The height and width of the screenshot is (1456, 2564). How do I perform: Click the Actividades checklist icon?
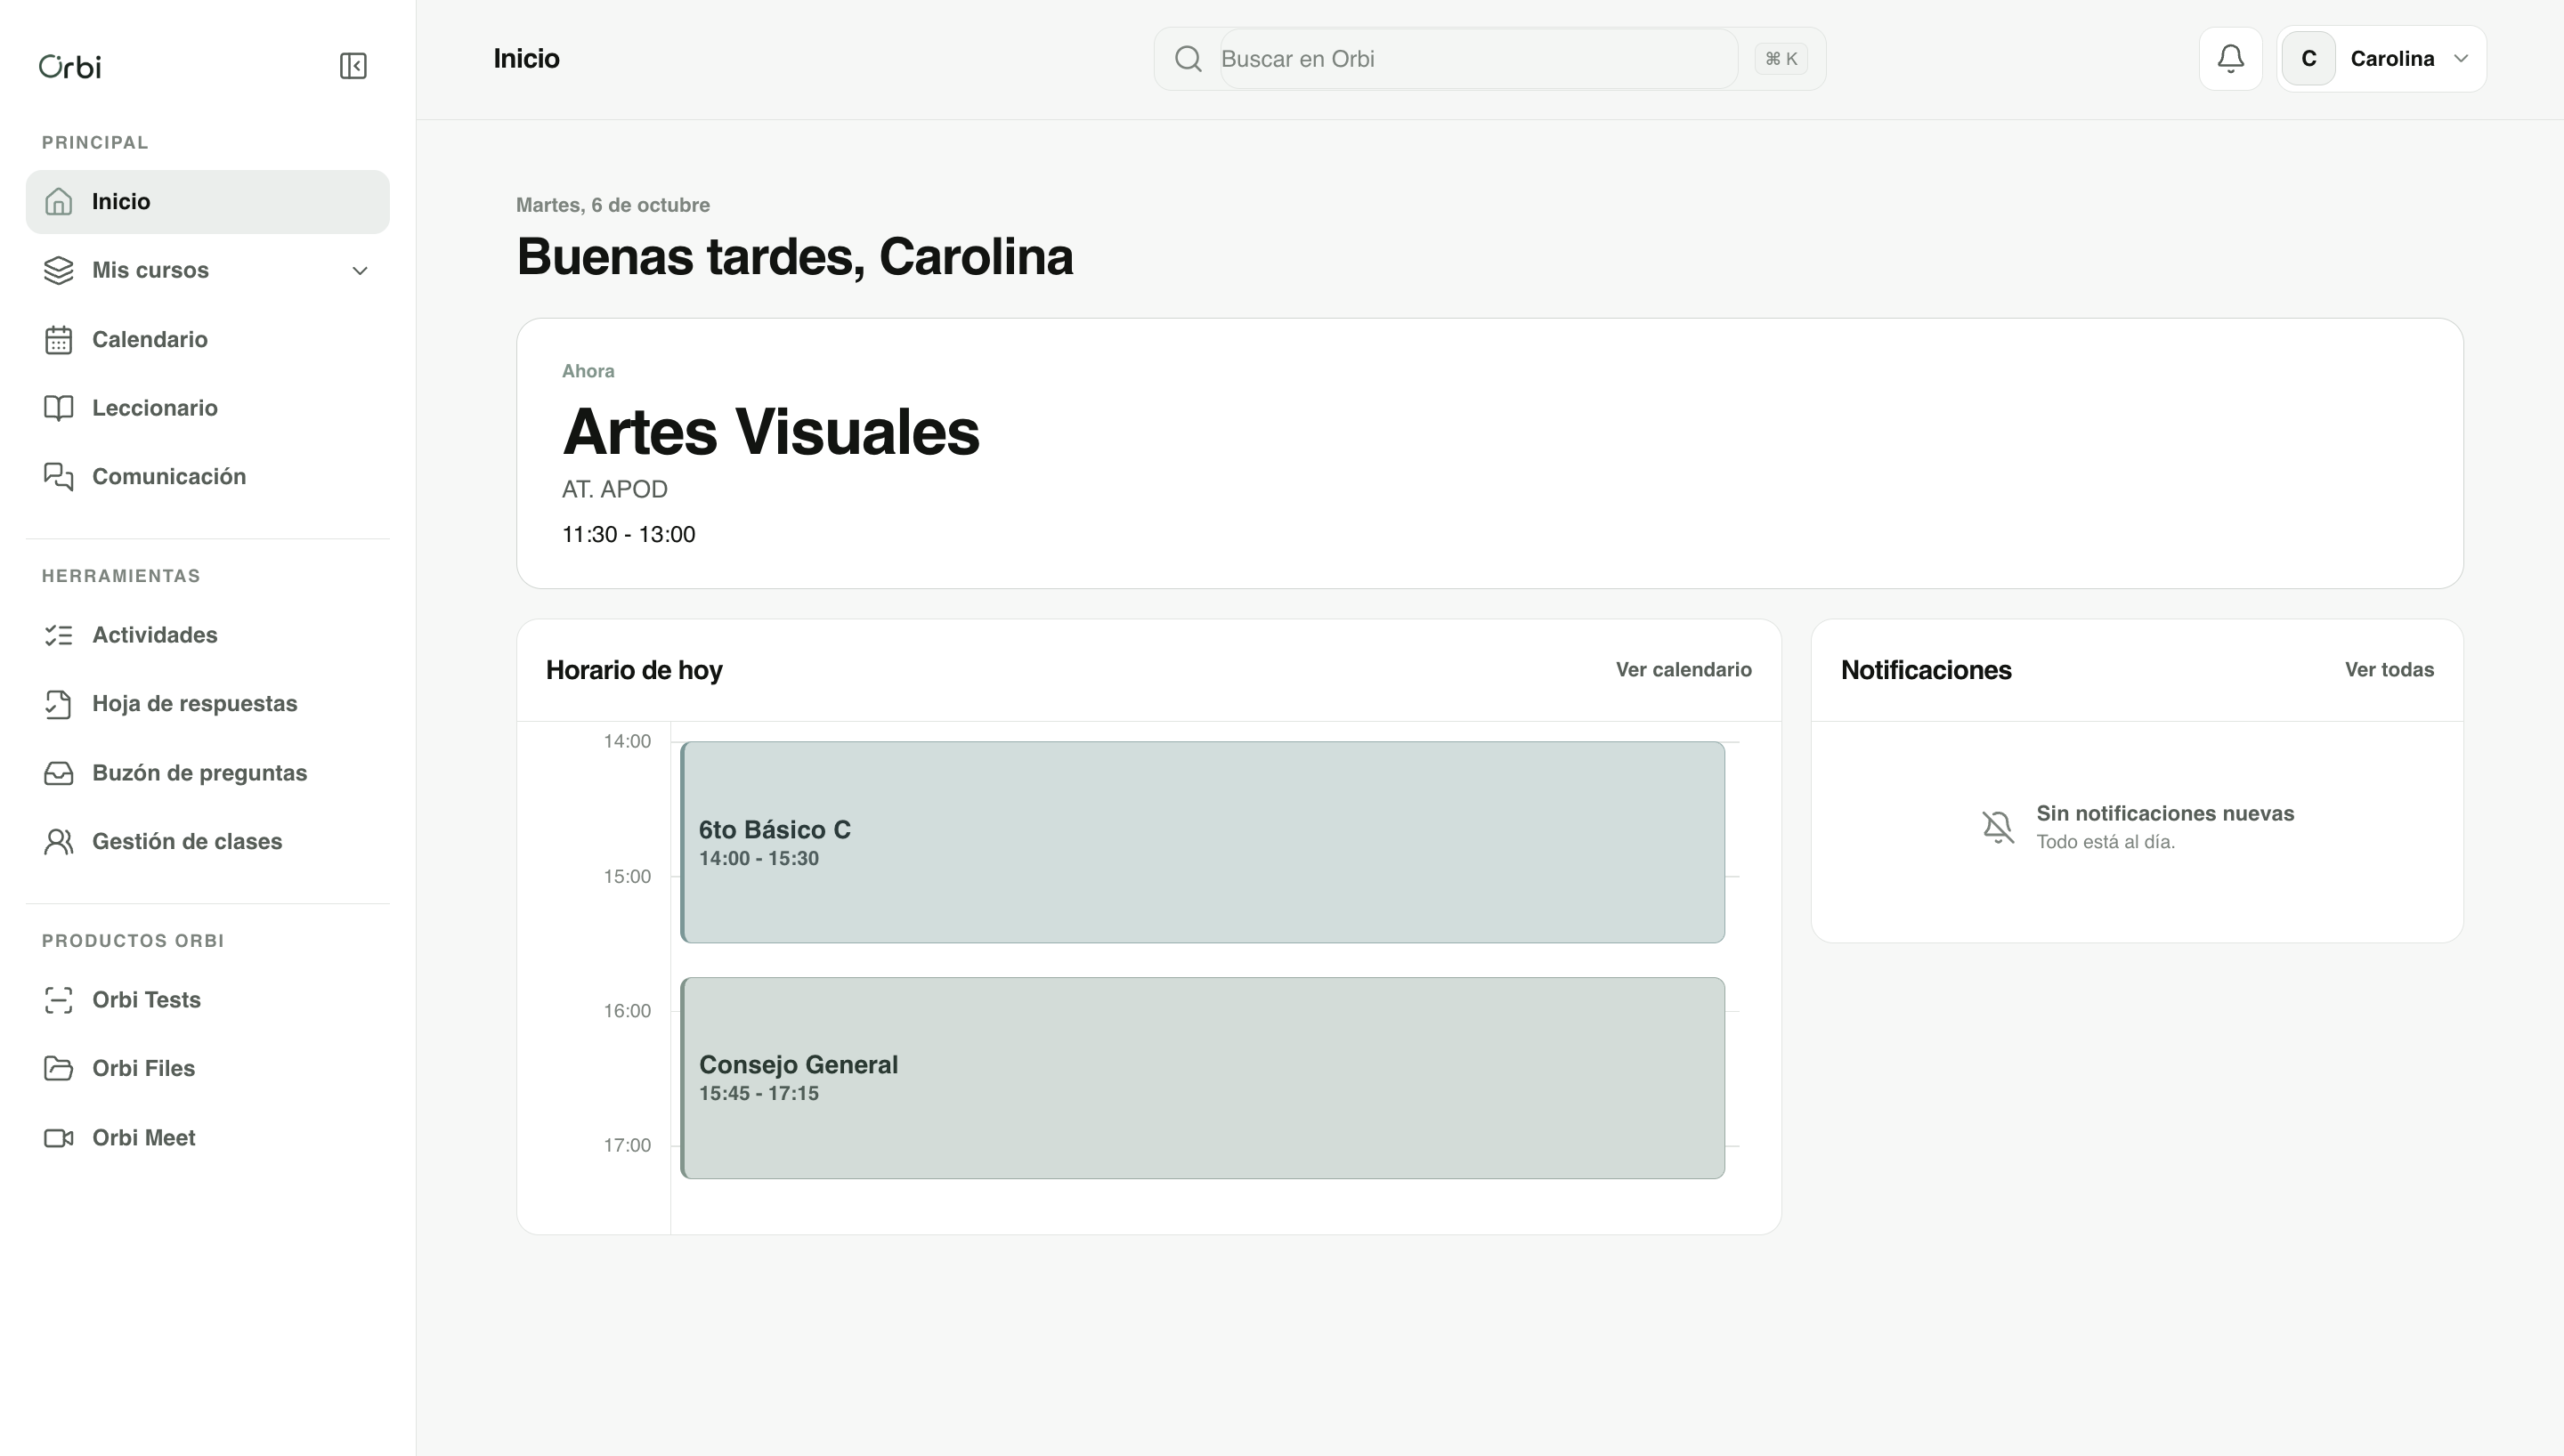(x=59, y=635)
